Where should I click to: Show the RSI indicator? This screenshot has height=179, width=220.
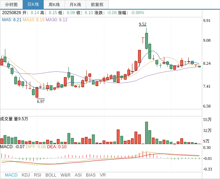click(x=38, y=175)
